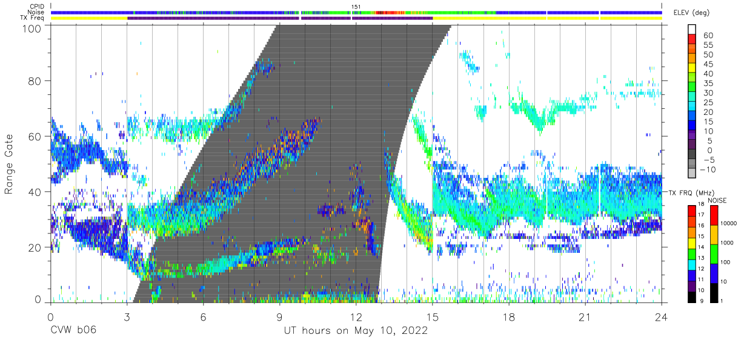744x343 pixels.
Task: Click the 'UT hours on May 10, 2022' axis title
Action: 356,331
